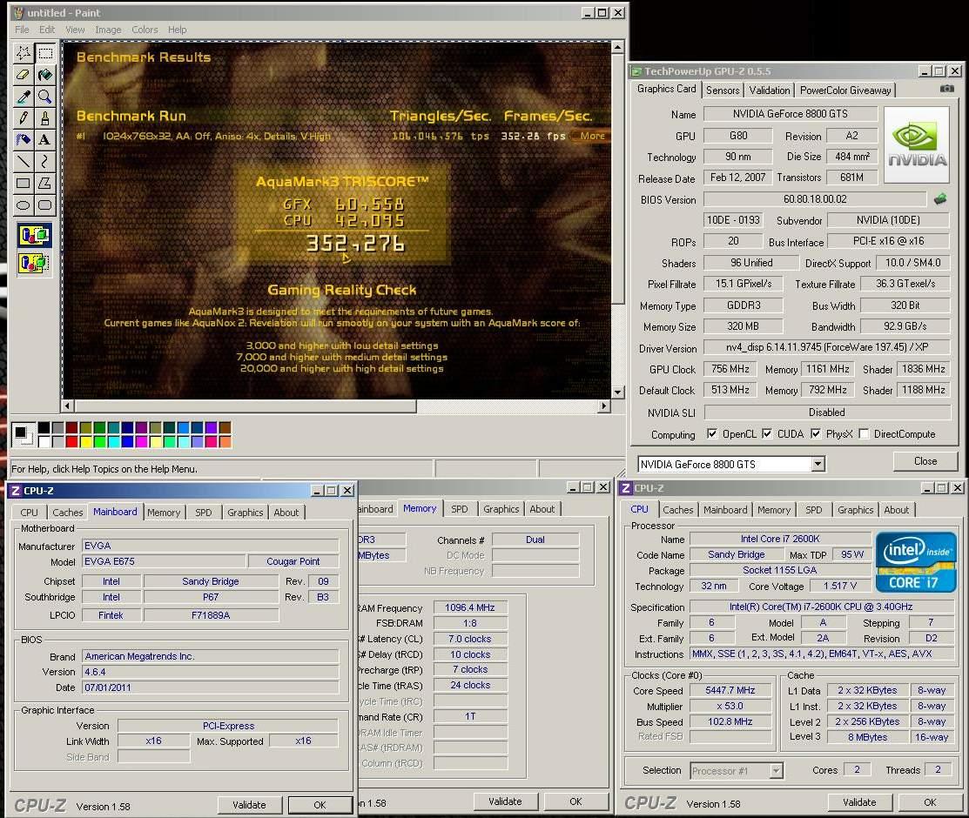Select the Text tool in Paint

click(45, 139)
